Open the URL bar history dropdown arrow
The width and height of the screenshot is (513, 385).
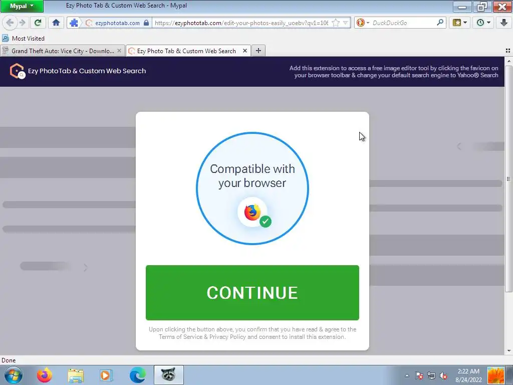[346, 23]
